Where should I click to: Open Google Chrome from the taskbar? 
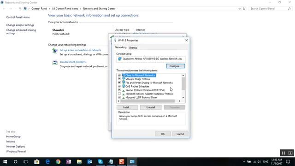tap(58, 162)
